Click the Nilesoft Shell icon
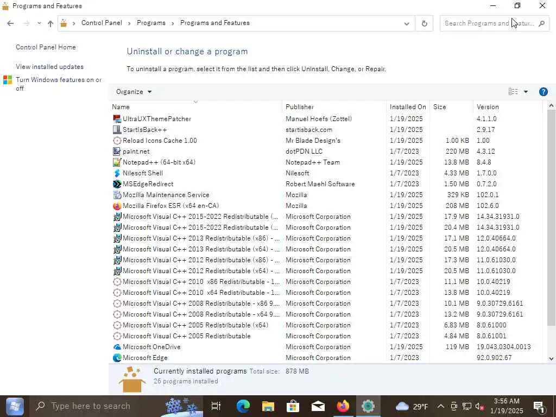556x417 pixels. pos(117,173)
